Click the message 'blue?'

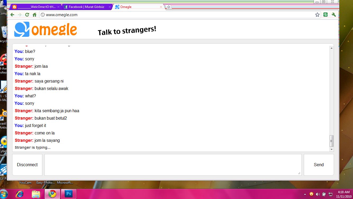pos(30,51)
